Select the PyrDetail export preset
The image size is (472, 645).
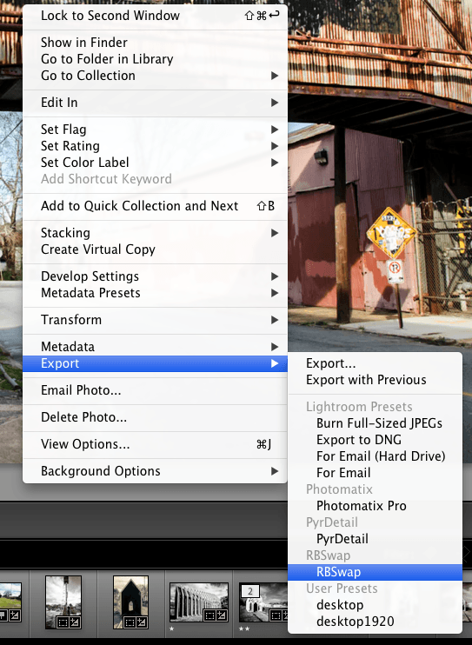tap(375, 539)
